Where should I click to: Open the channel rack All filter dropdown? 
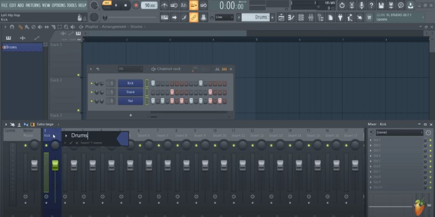pos(130,69)
